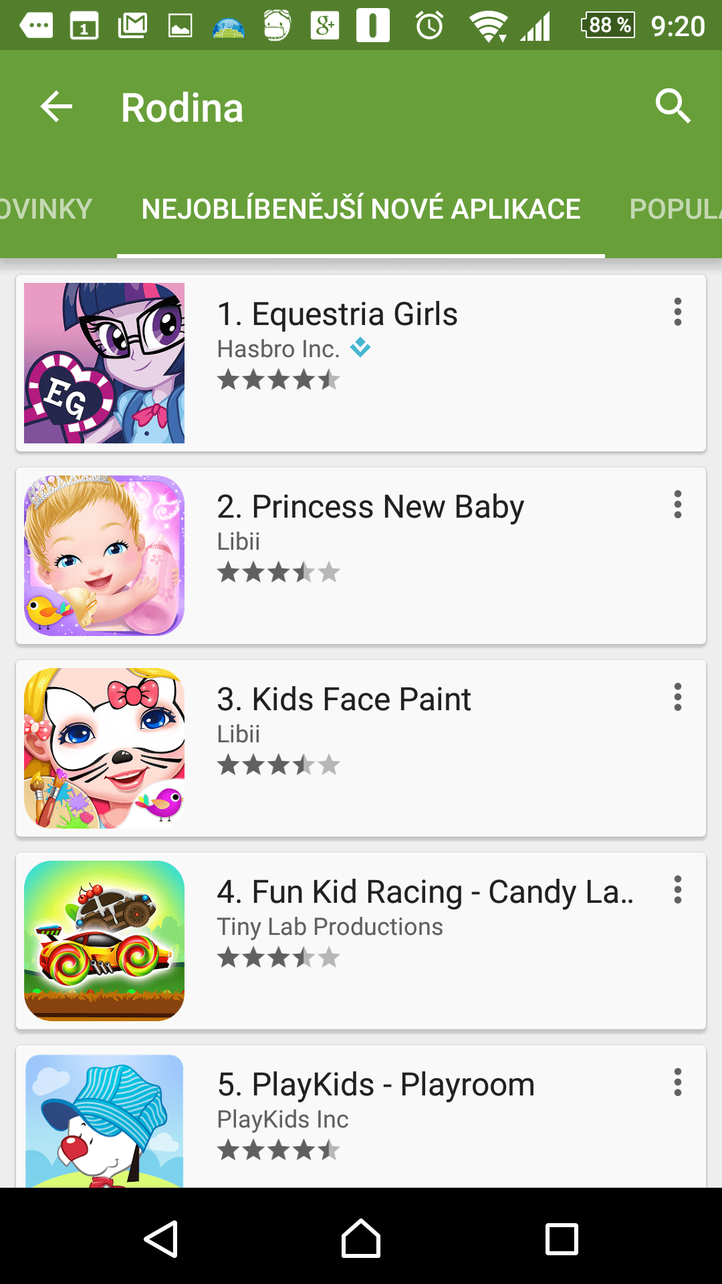Open the Kids Face Paint icon

click(104, 748)
